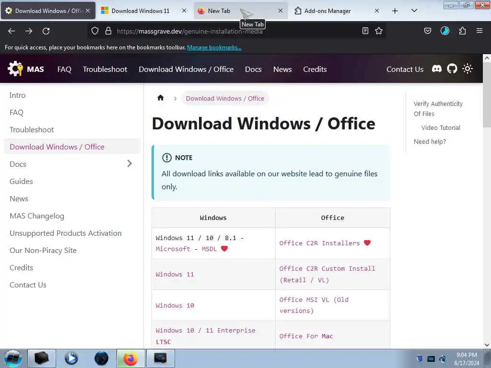Open the Pocket save icon
Image resolution: width=491 pixels, height=368 pixels.
(428, 31)
